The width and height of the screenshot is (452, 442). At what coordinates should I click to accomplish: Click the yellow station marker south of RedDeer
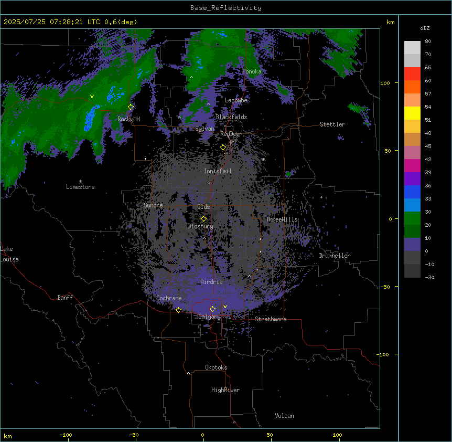(x=223, y=148)
